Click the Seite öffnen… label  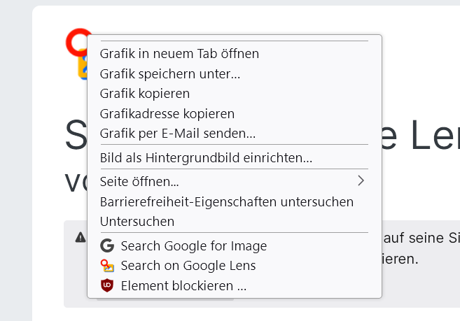pos(139,182)
